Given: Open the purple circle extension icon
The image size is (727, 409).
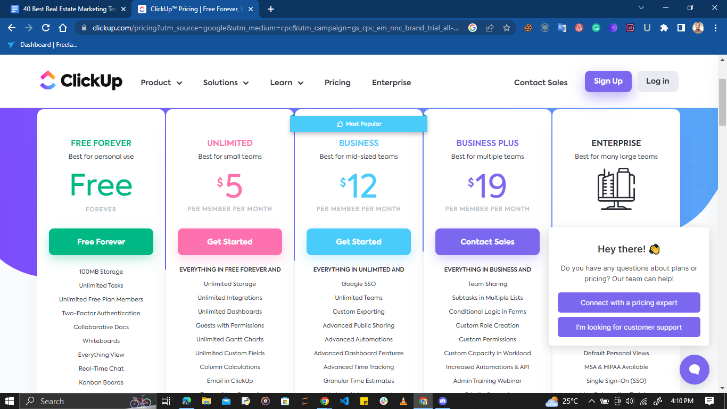Looking at the screenshot, I should click(x=613, y=28).
